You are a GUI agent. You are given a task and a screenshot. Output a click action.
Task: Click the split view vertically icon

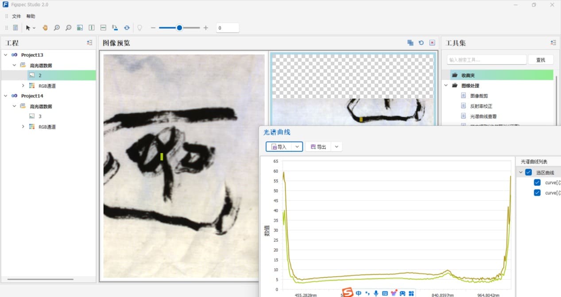pos(92,28)
